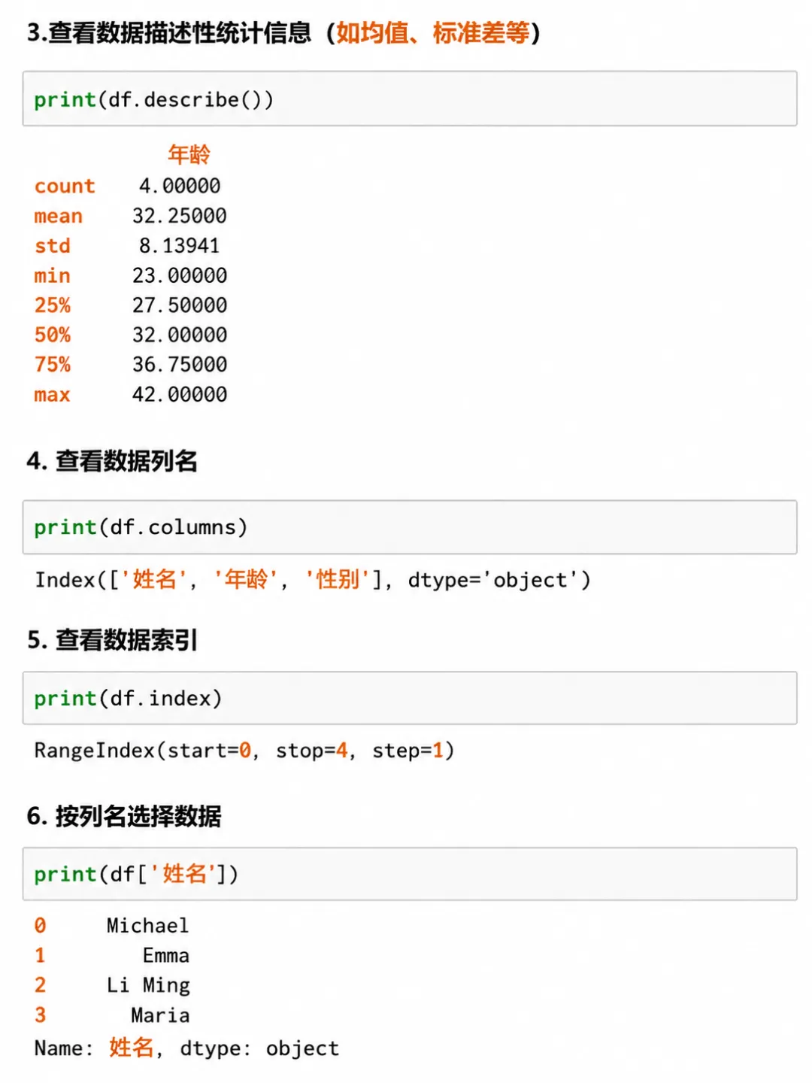Click the name Li Ming in output

tap(148, 985)
